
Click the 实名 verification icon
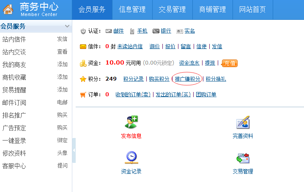click(180, 31)
